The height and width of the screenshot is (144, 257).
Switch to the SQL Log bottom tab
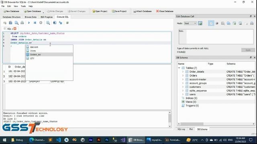pos(181,129)
